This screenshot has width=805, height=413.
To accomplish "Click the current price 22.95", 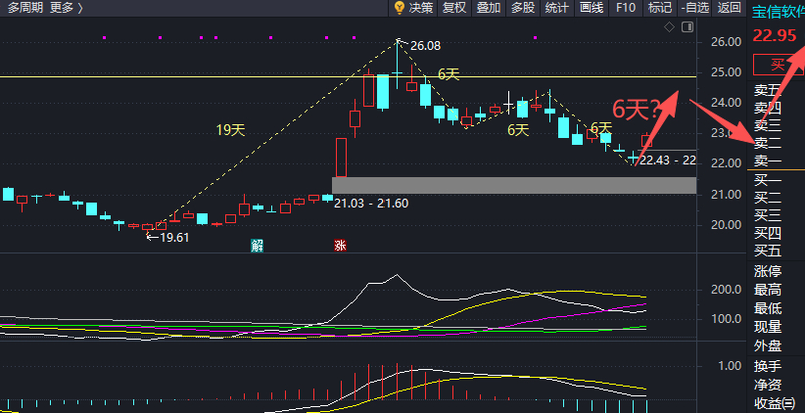I will tap(775, 35).
